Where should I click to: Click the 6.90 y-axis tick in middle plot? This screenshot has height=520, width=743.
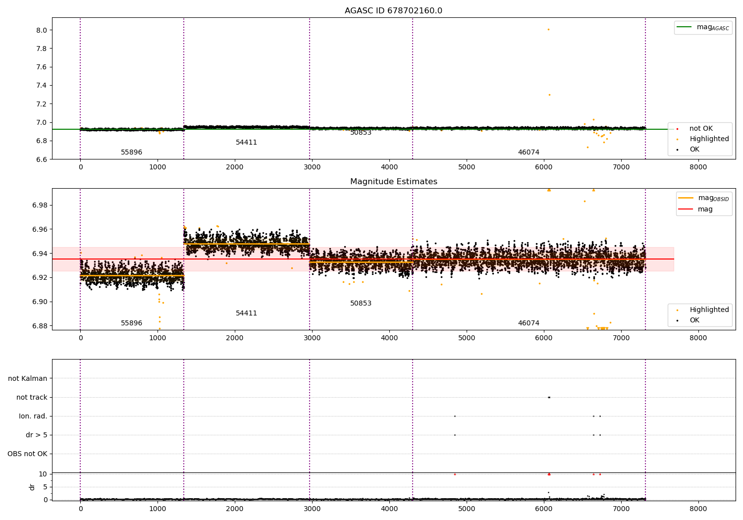39,302
